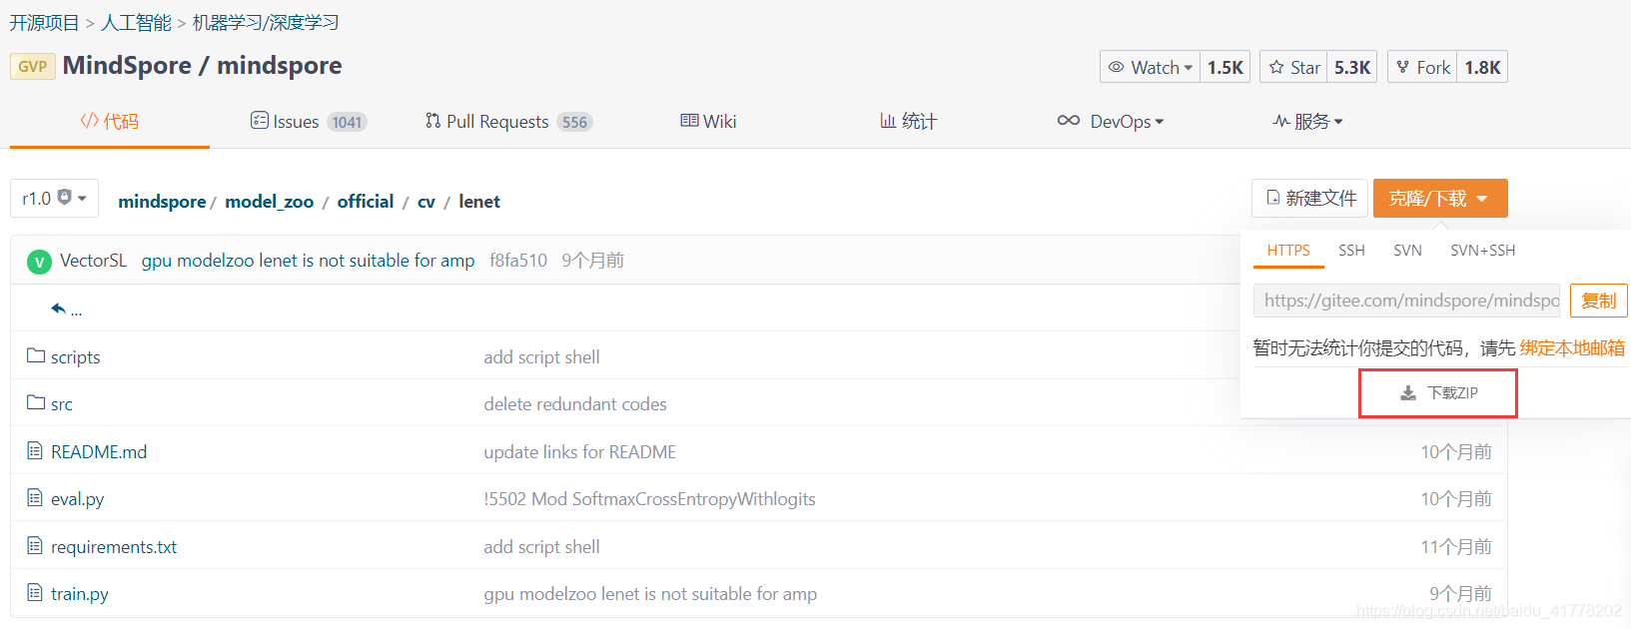Click the 下载ZIP button
The image size is (1631, 629).
1438,393
